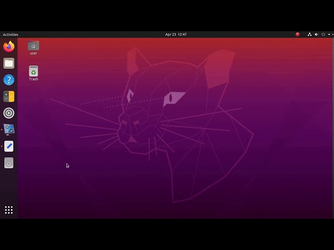Viewport: 334px width, 250px height.
Task: Open the Text Editor dock icon
Action: (x=9, y=146)
